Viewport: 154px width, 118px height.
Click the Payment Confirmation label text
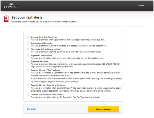(41, 56)
